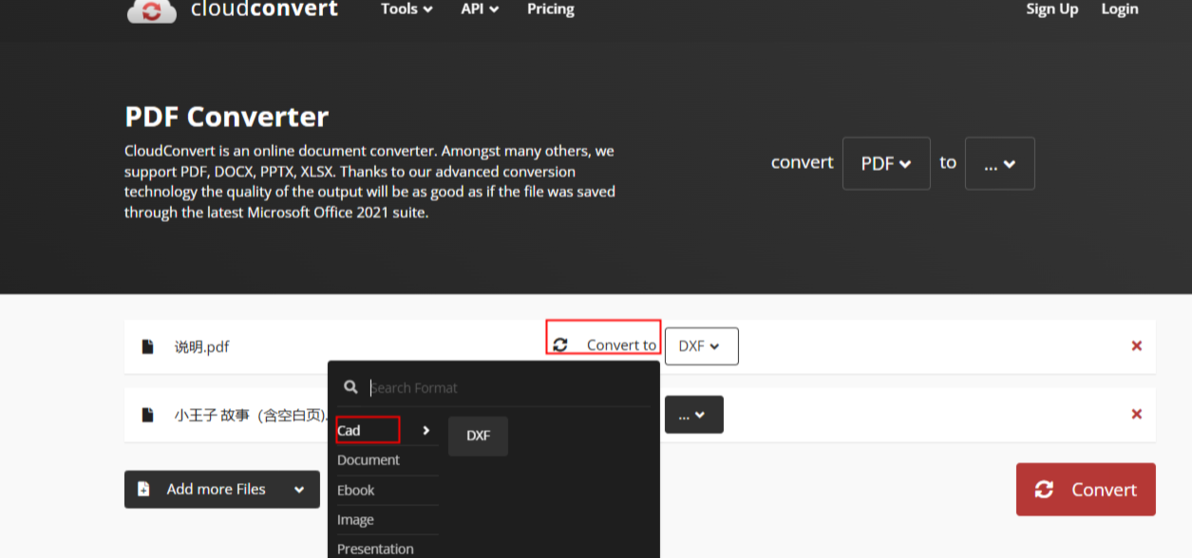Go to the Pricing page
1192x558 pixels.
click(550, 9)
